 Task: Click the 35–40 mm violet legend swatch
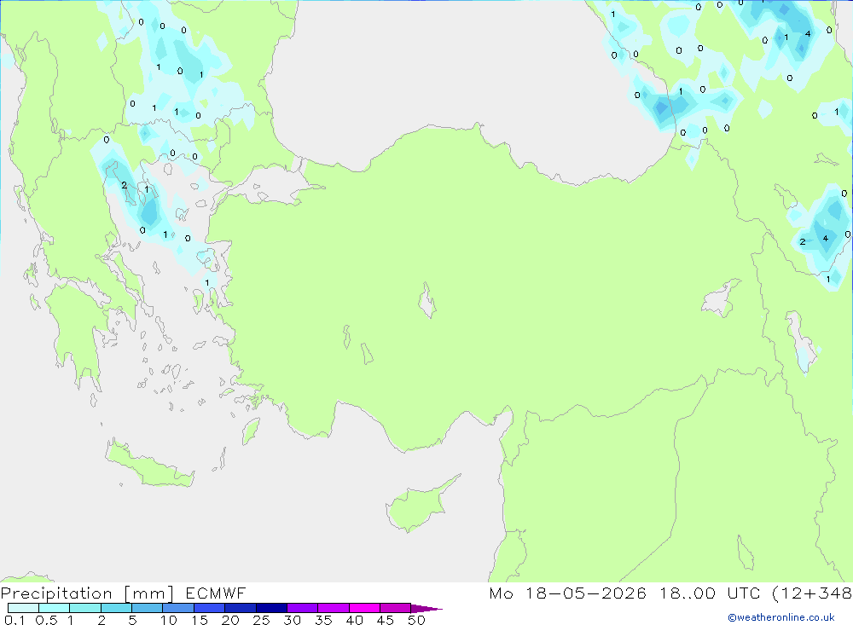click(x=333, y=608)
